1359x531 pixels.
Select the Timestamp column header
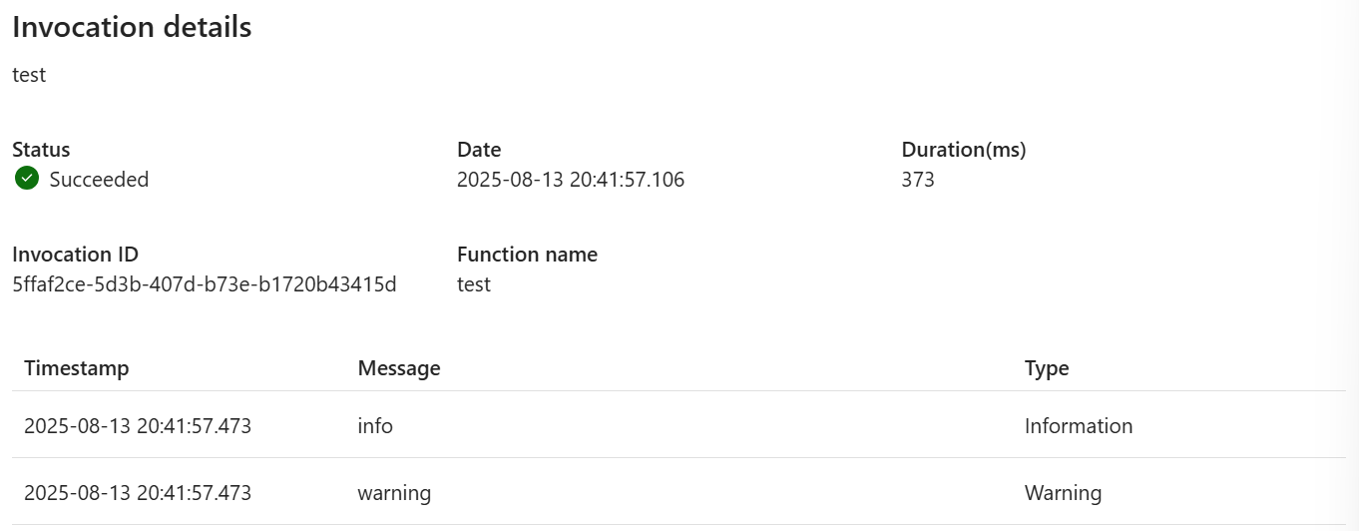point(77,368)
